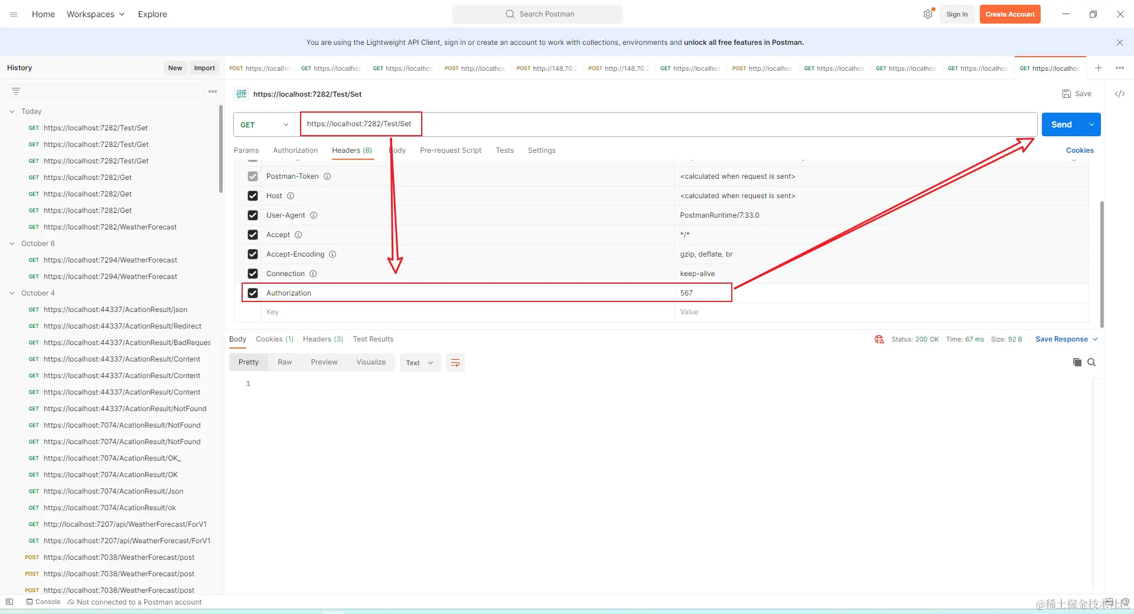1134x614 pixels.
Task: Open the Workspaces dropdown
Action: tap(96, 14)
